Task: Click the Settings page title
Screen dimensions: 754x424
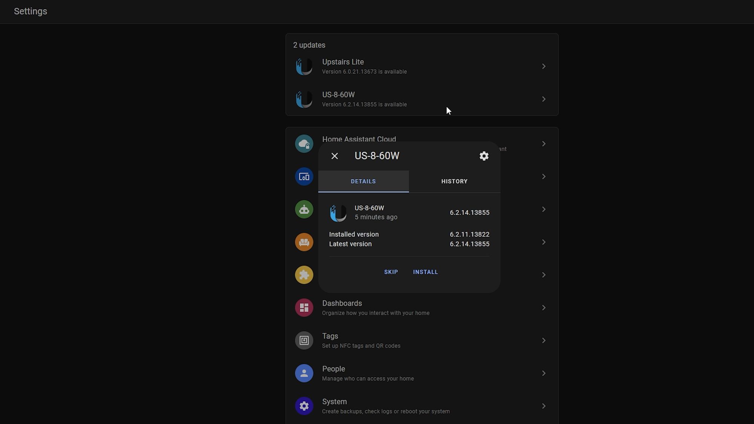Action: pos(31,11)
